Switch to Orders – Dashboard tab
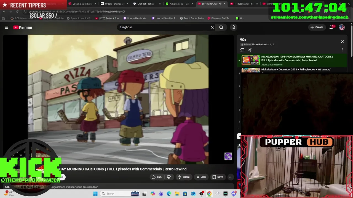The image size is (353, 198). (x=114, y=4)
